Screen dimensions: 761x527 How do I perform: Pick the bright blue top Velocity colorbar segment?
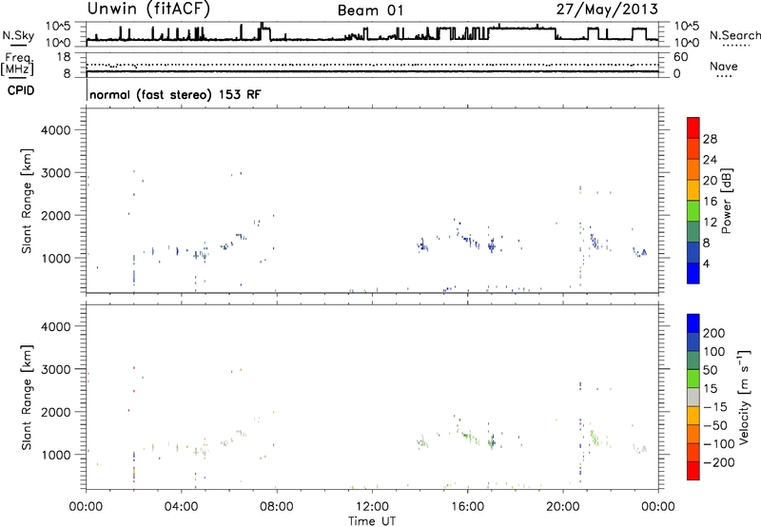693,323
